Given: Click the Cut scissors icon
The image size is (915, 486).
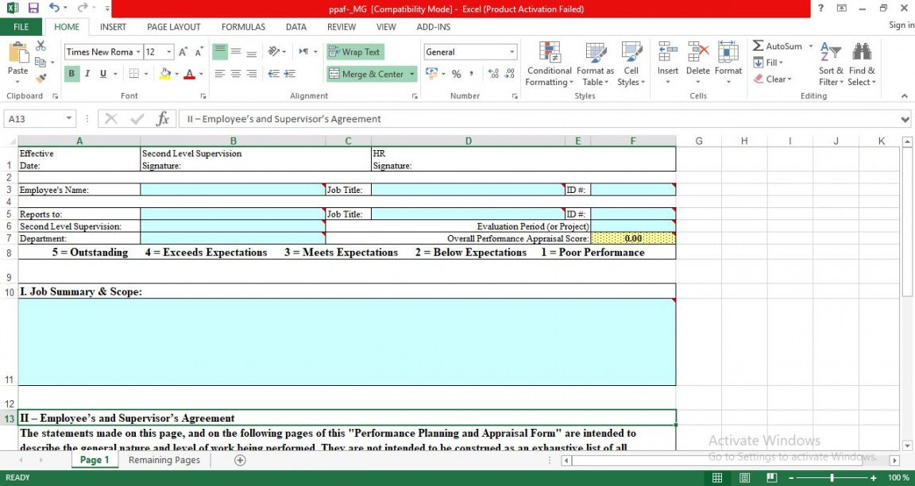Looking at the screenshot, I should pyautogui.click(x=41, y=45).
